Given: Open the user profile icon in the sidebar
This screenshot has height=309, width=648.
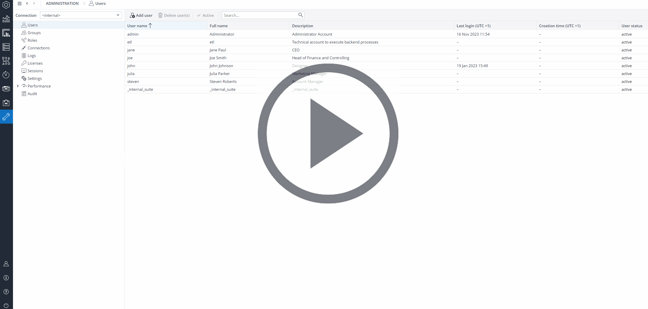Looking at the screenshot, I should pyautogui.click(x=6, y=264).
